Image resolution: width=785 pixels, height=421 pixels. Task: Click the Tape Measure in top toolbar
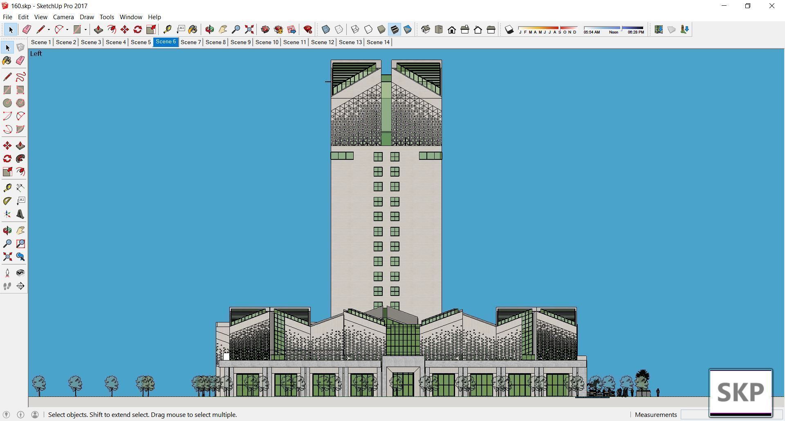tap(167, 29)
